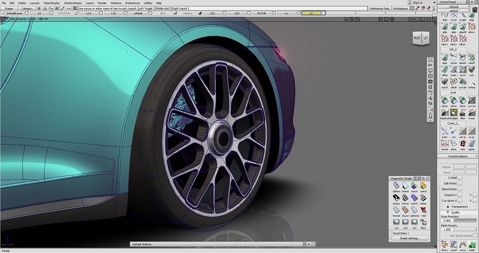
Task: Check the Blend Points option
Action: 460,189
